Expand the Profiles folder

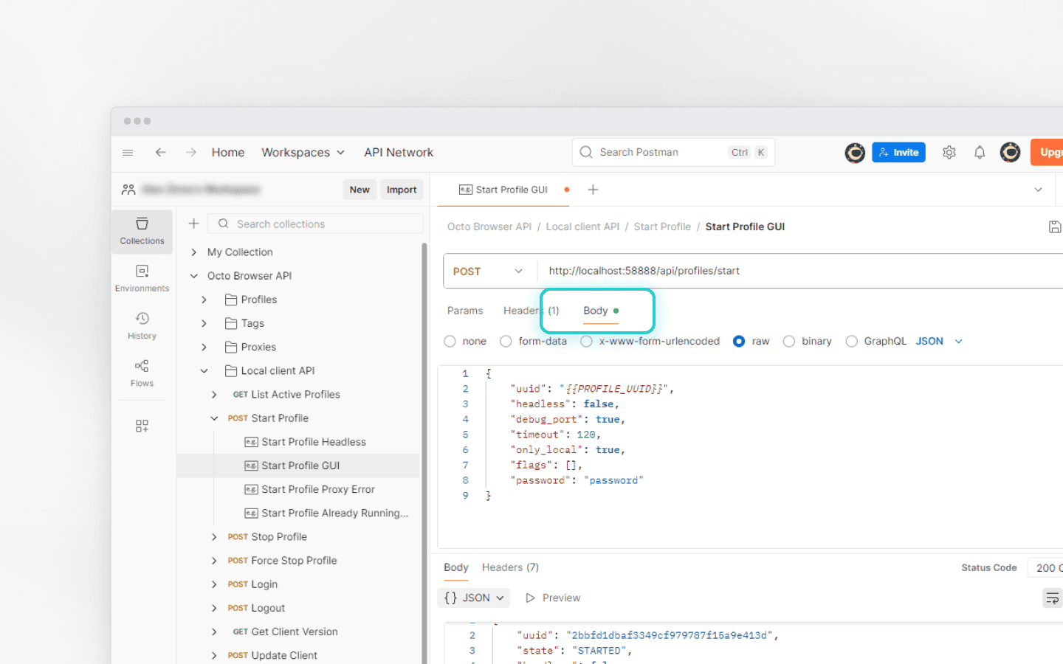tap(204, 300)
